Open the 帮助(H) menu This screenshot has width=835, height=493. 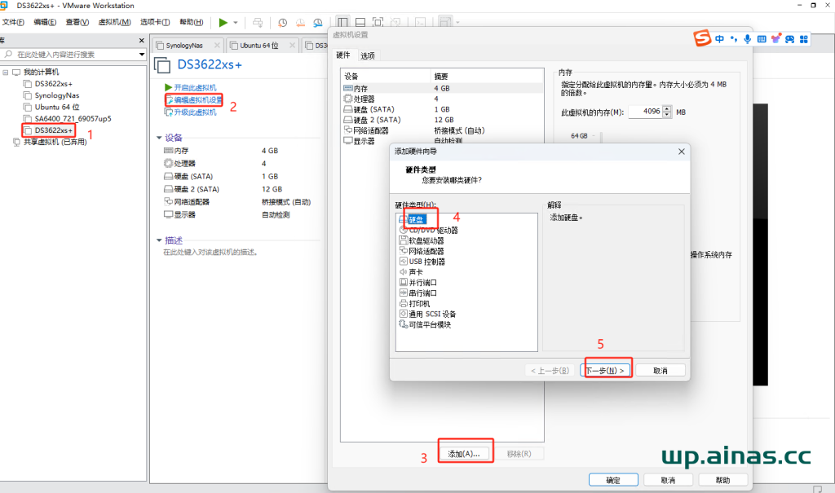click(191, 22)
